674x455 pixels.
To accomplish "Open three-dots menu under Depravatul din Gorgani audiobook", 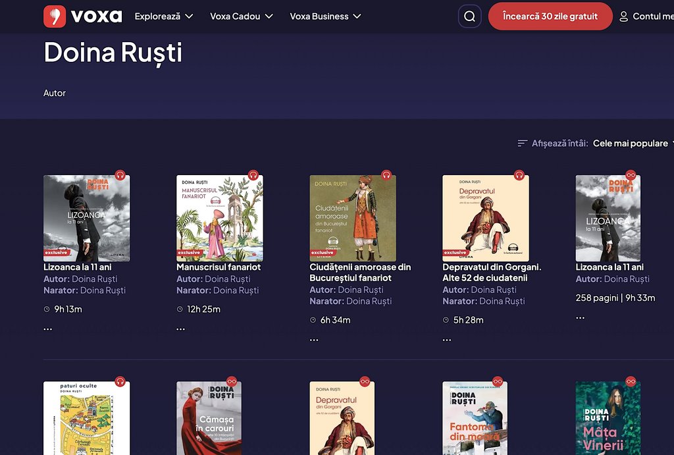I will (x=447, y=340).
